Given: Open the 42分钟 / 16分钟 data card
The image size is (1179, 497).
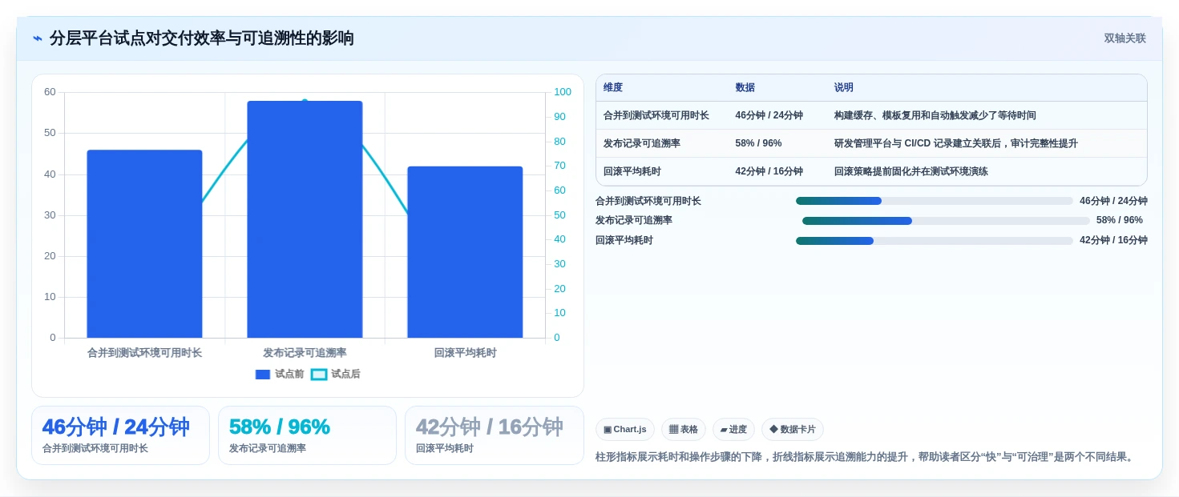Looking at the screenshot, I should point(495,435).
